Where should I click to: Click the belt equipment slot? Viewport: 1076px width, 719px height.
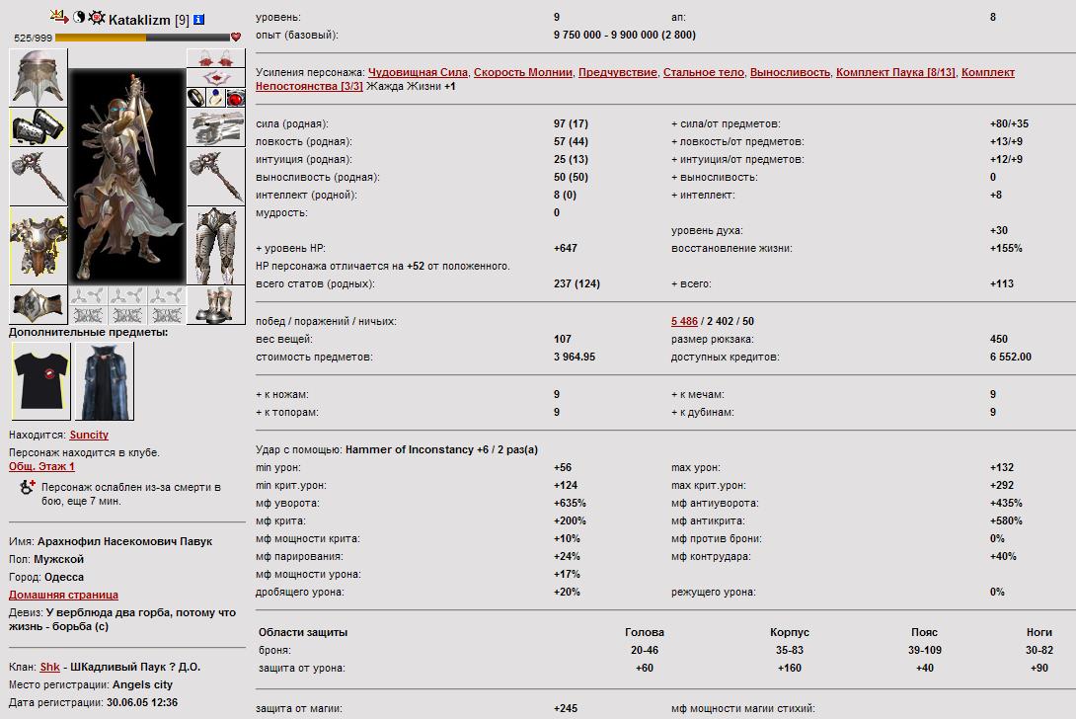click(x=38, y=305)
